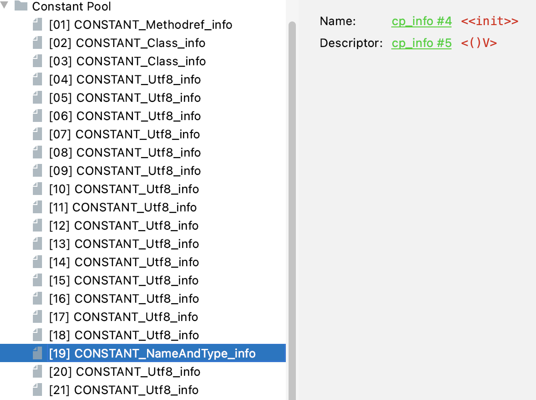The width and height of the screenshot is (536, 400).
Task: Select [03] CONSTANT_Class_info entry
Action: (127, 61)
